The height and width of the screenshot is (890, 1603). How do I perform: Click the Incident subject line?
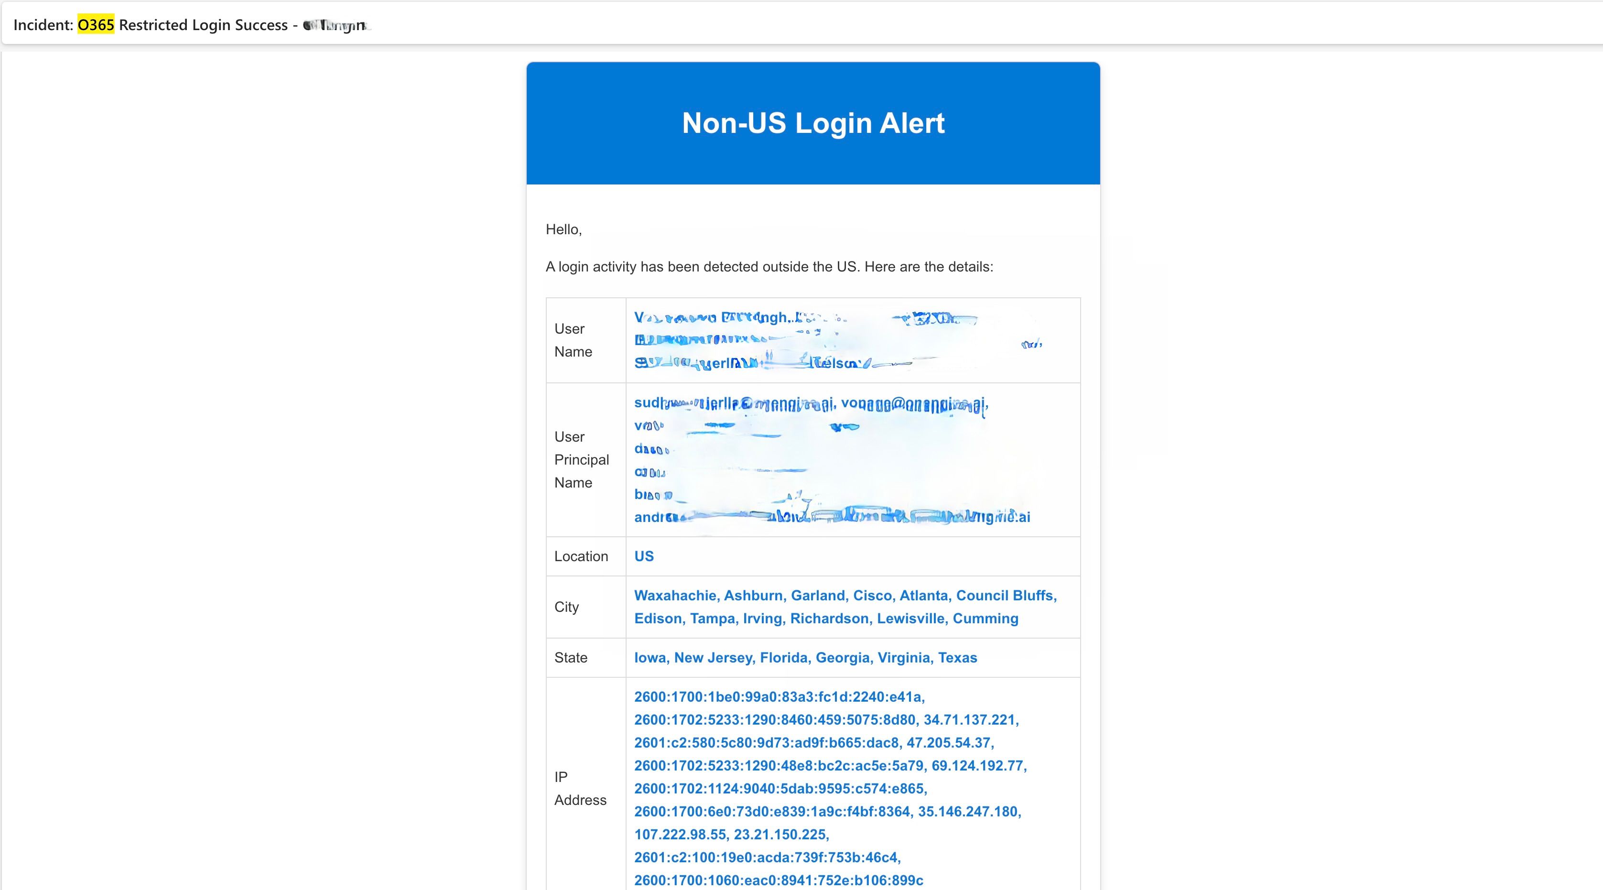(x=187, y=25)
